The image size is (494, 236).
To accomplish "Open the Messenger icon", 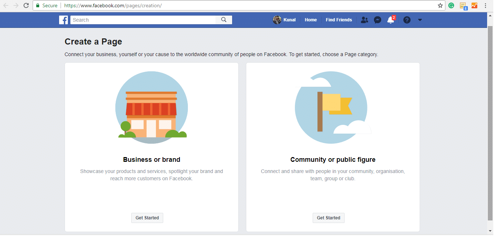I will pos(378,20).
